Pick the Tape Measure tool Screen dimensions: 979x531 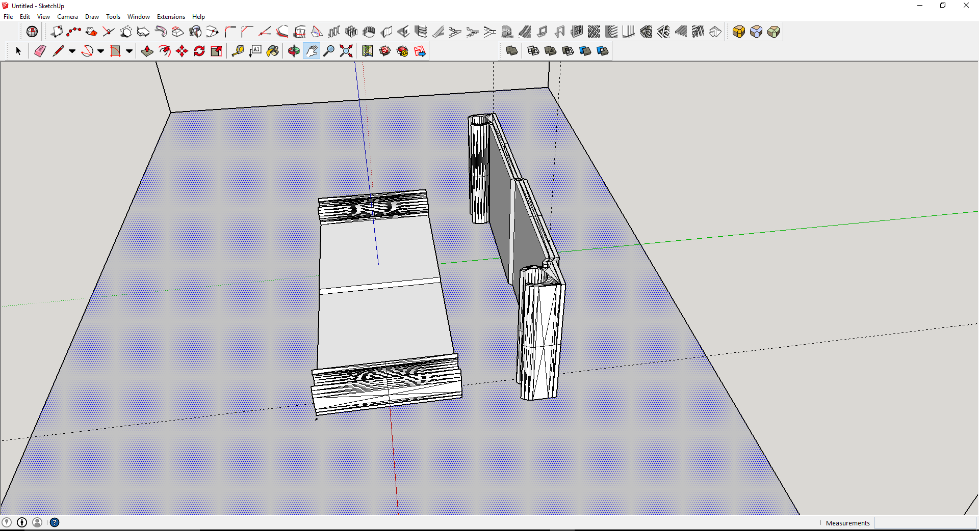(238, 51)
